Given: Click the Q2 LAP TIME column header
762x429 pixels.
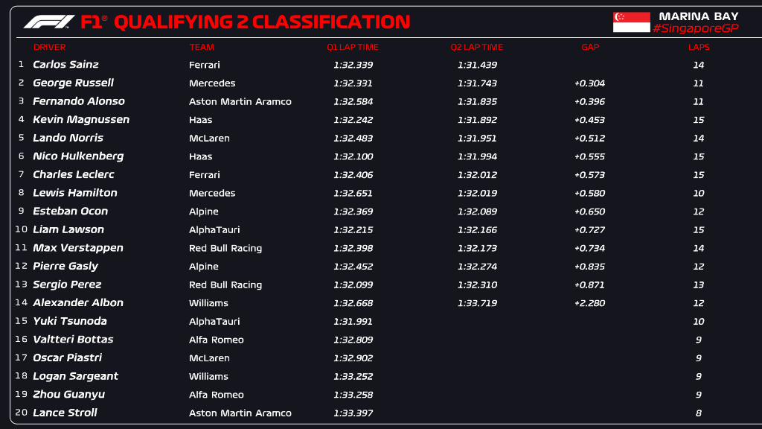Looking at the screenshot, I should coord(476,47).
